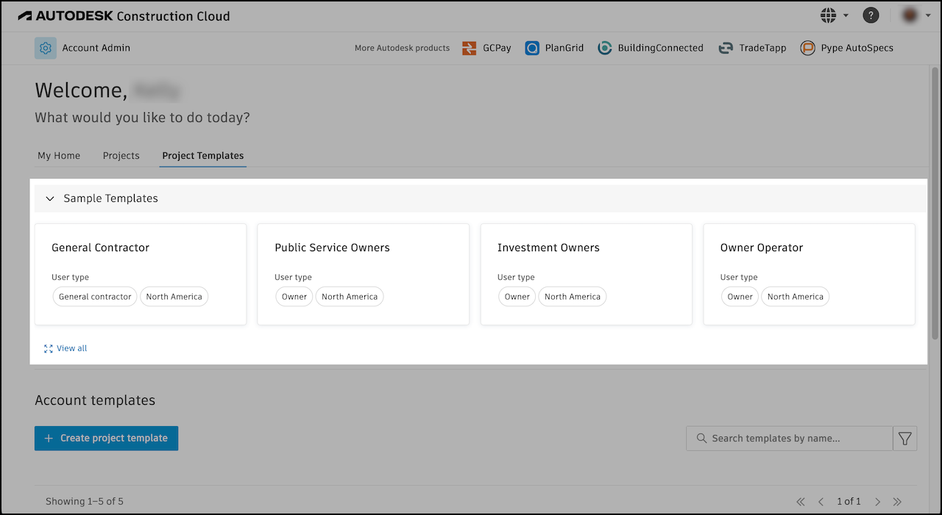Open the help question mark icon
Screen dimensions: 942x515
pos(871,15)
